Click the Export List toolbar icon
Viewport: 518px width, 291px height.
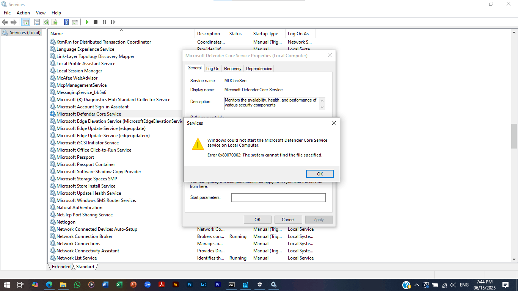pyautogui.click(x=55, y=22)
